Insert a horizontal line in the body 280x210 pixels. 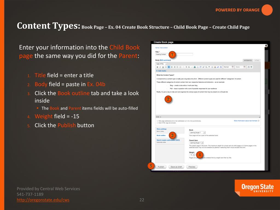[x=212, y=67]
